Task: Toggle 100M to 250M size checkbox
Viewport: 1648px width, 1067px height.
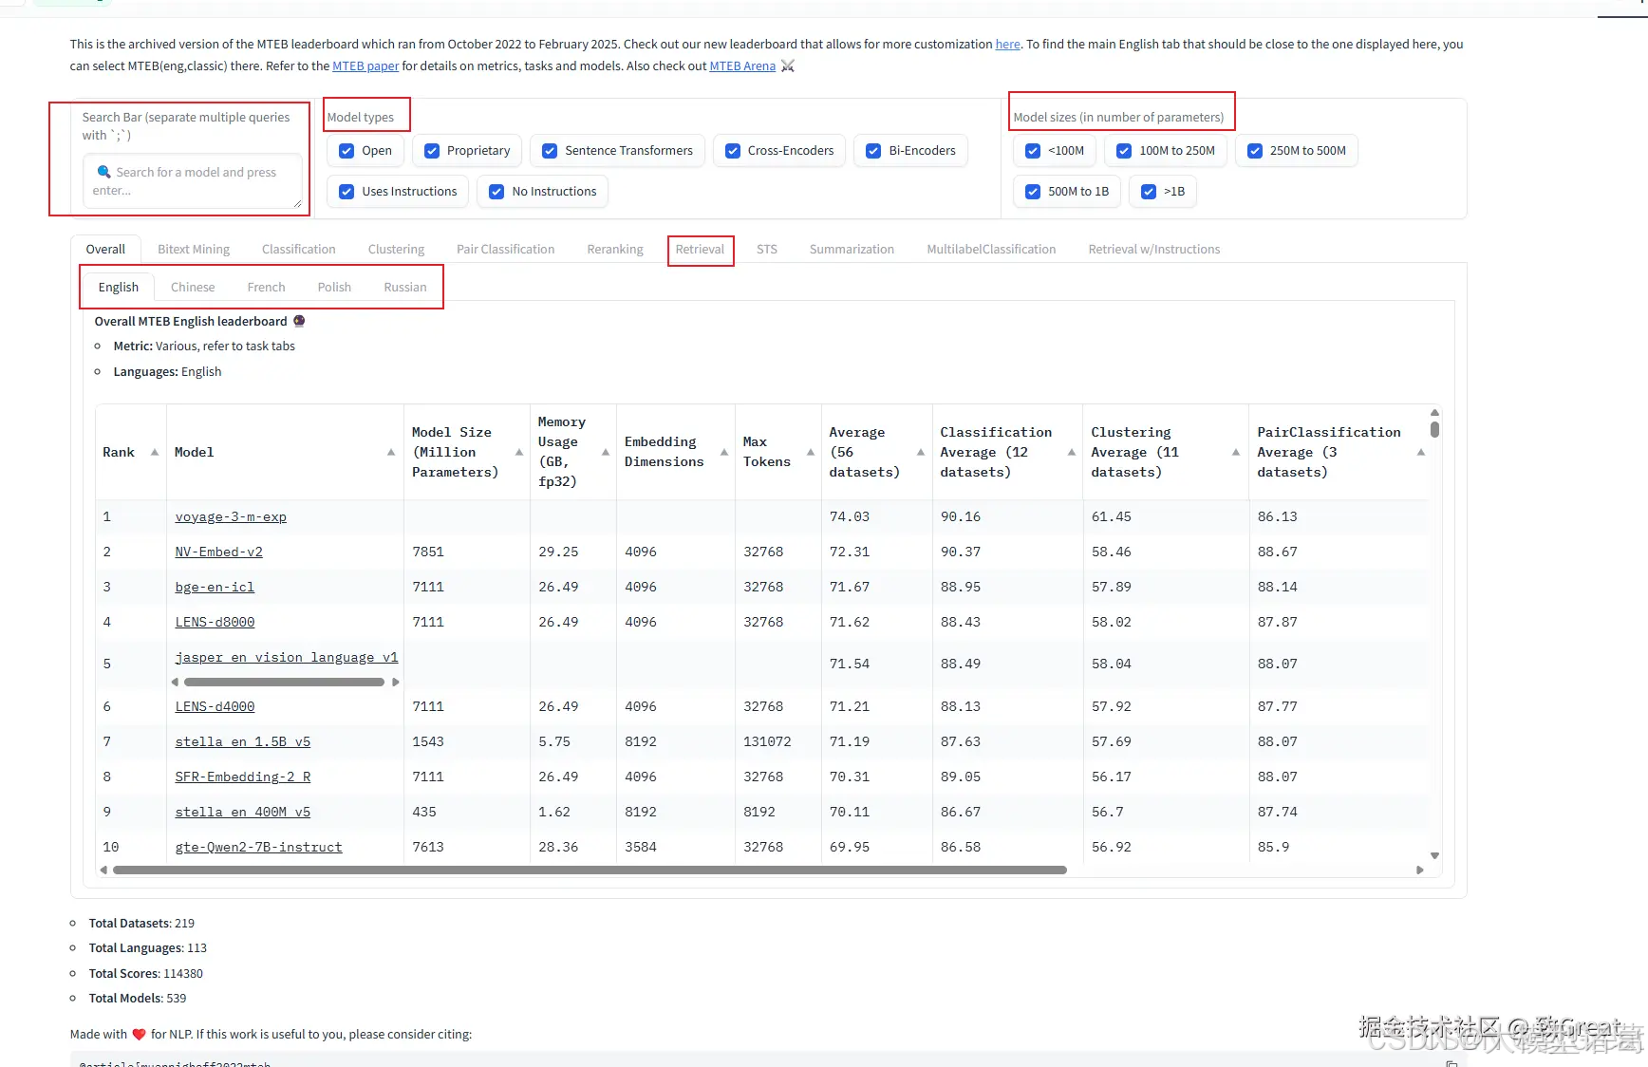Action: pos(1124,151)
